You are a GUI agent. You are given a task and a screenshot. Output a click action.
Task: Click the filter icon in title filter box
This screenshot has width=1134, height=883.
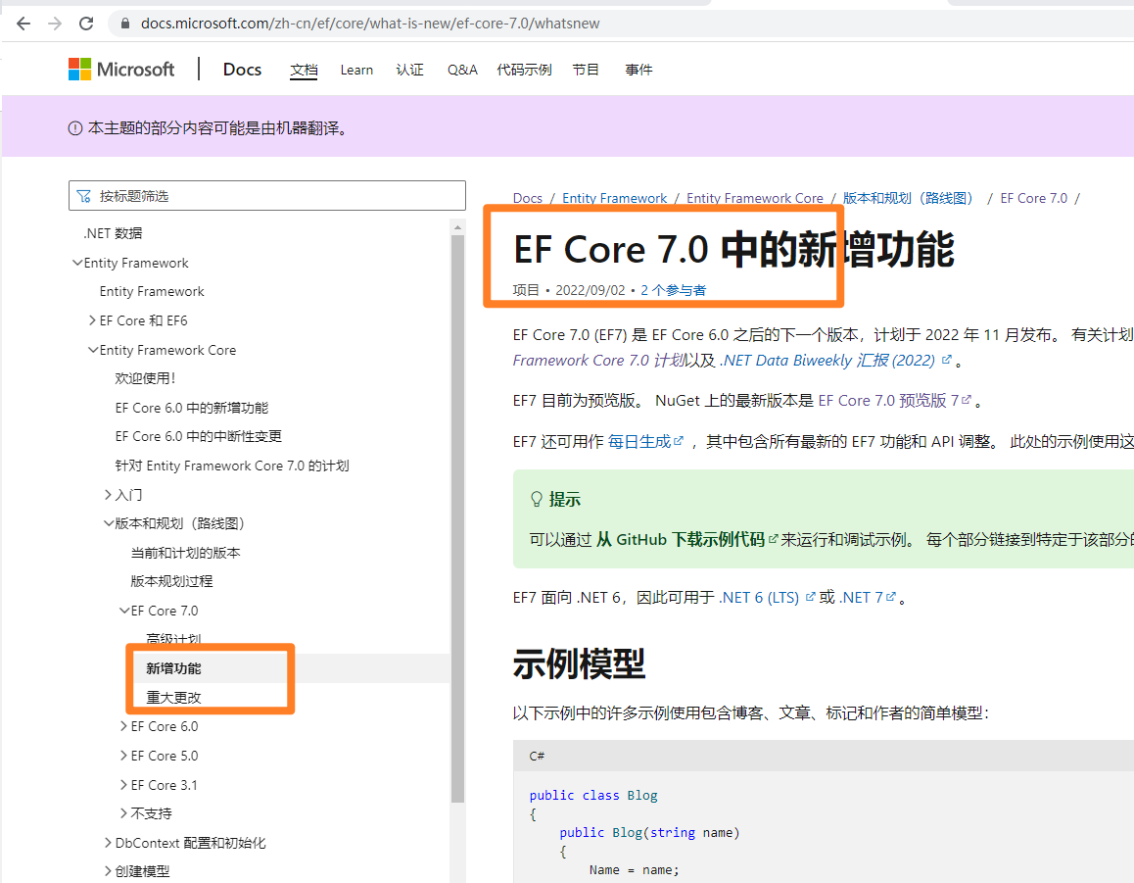point(84,196)
